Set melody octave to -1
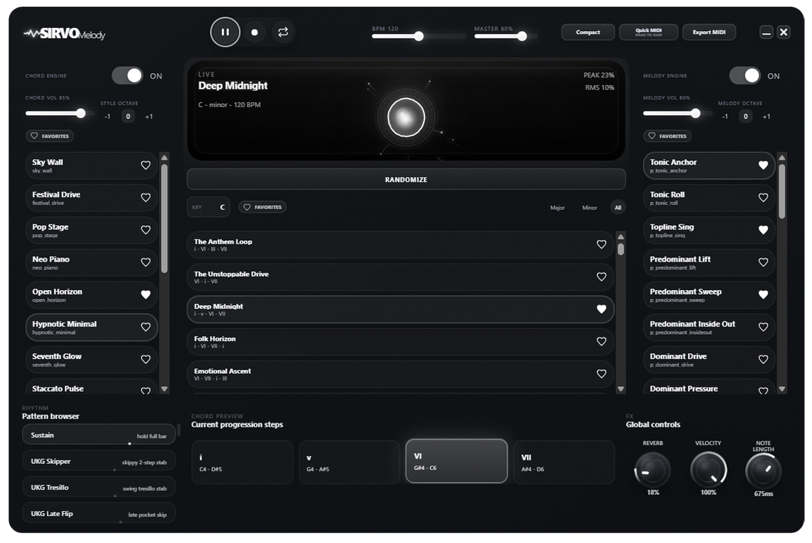 [x=725, y=116]
